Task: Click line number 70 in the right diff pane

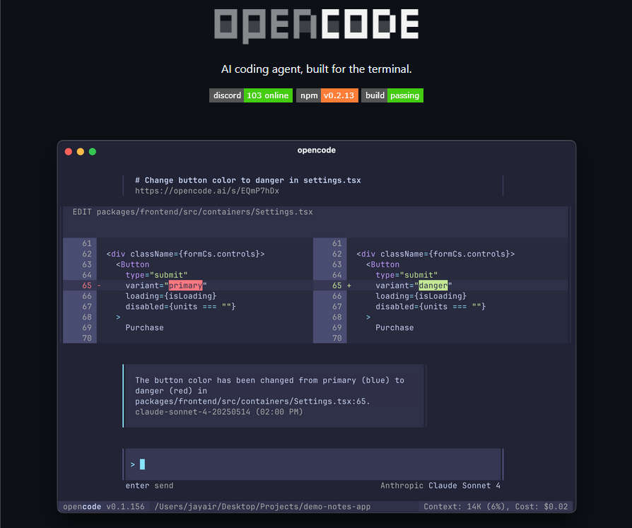Action: (337, 338)
